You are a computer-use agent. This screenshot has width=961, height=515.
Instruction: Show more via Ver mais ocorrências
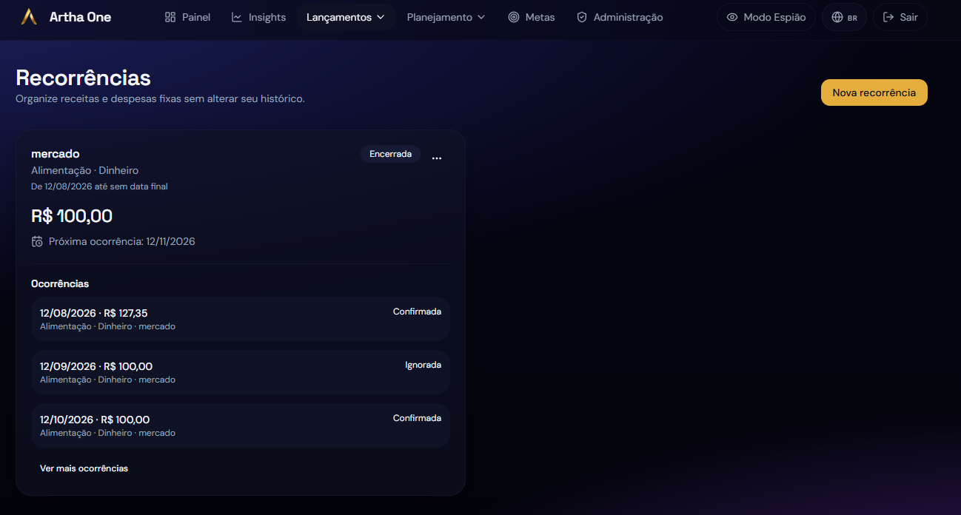84,468
